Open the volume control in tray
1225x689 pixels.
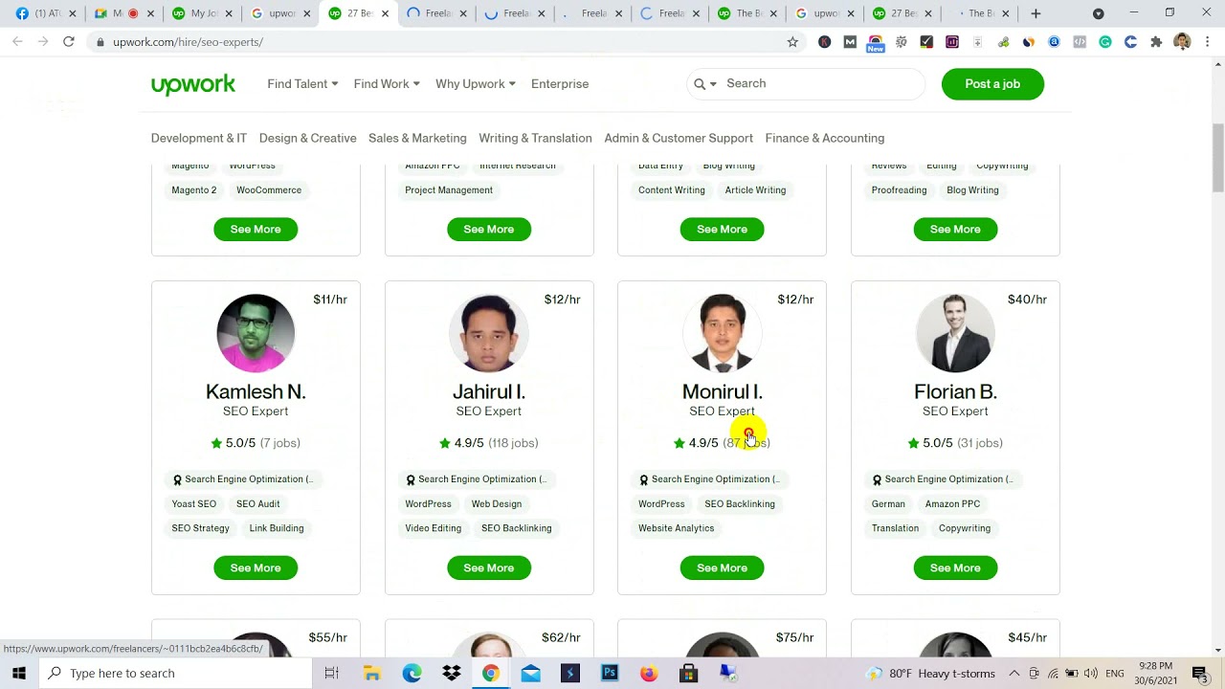(x=1091, y=674)
